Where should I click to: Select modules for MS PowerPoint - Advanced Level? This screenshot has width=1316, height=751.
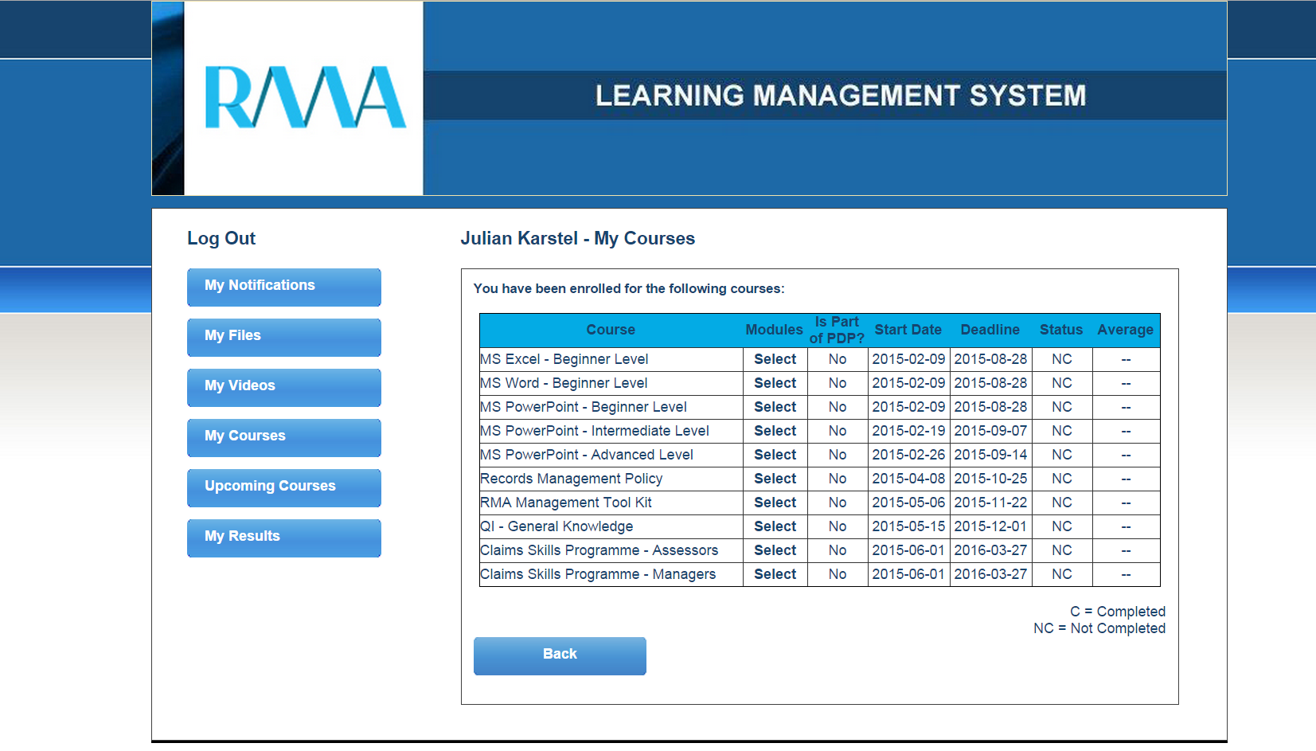pyautogui.click(x=775, y=455)
